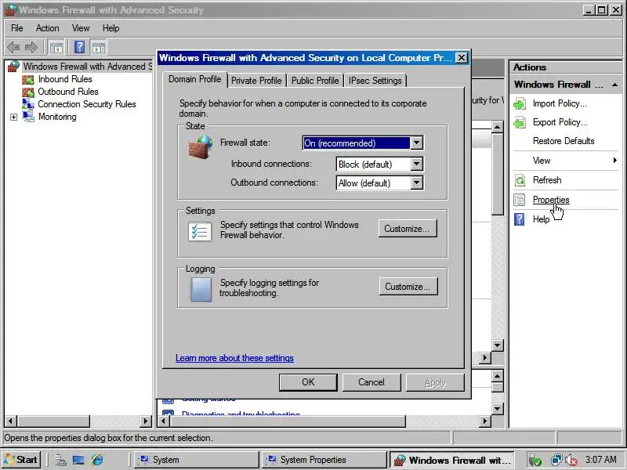Click the Settings checklist icon
Screen dimensions: 627x470
coord(200,231)
